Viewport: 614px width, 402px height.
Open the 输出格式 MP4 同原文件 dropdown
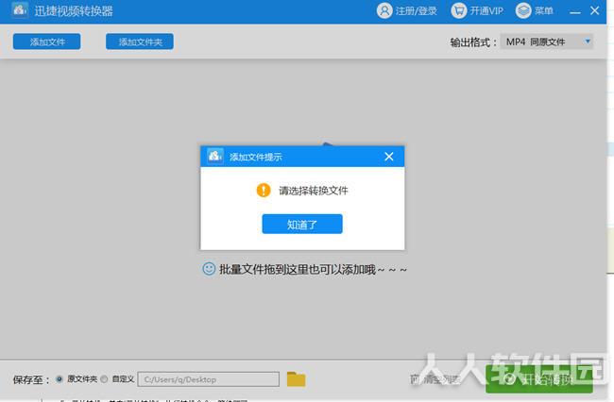tap(547, 42)
